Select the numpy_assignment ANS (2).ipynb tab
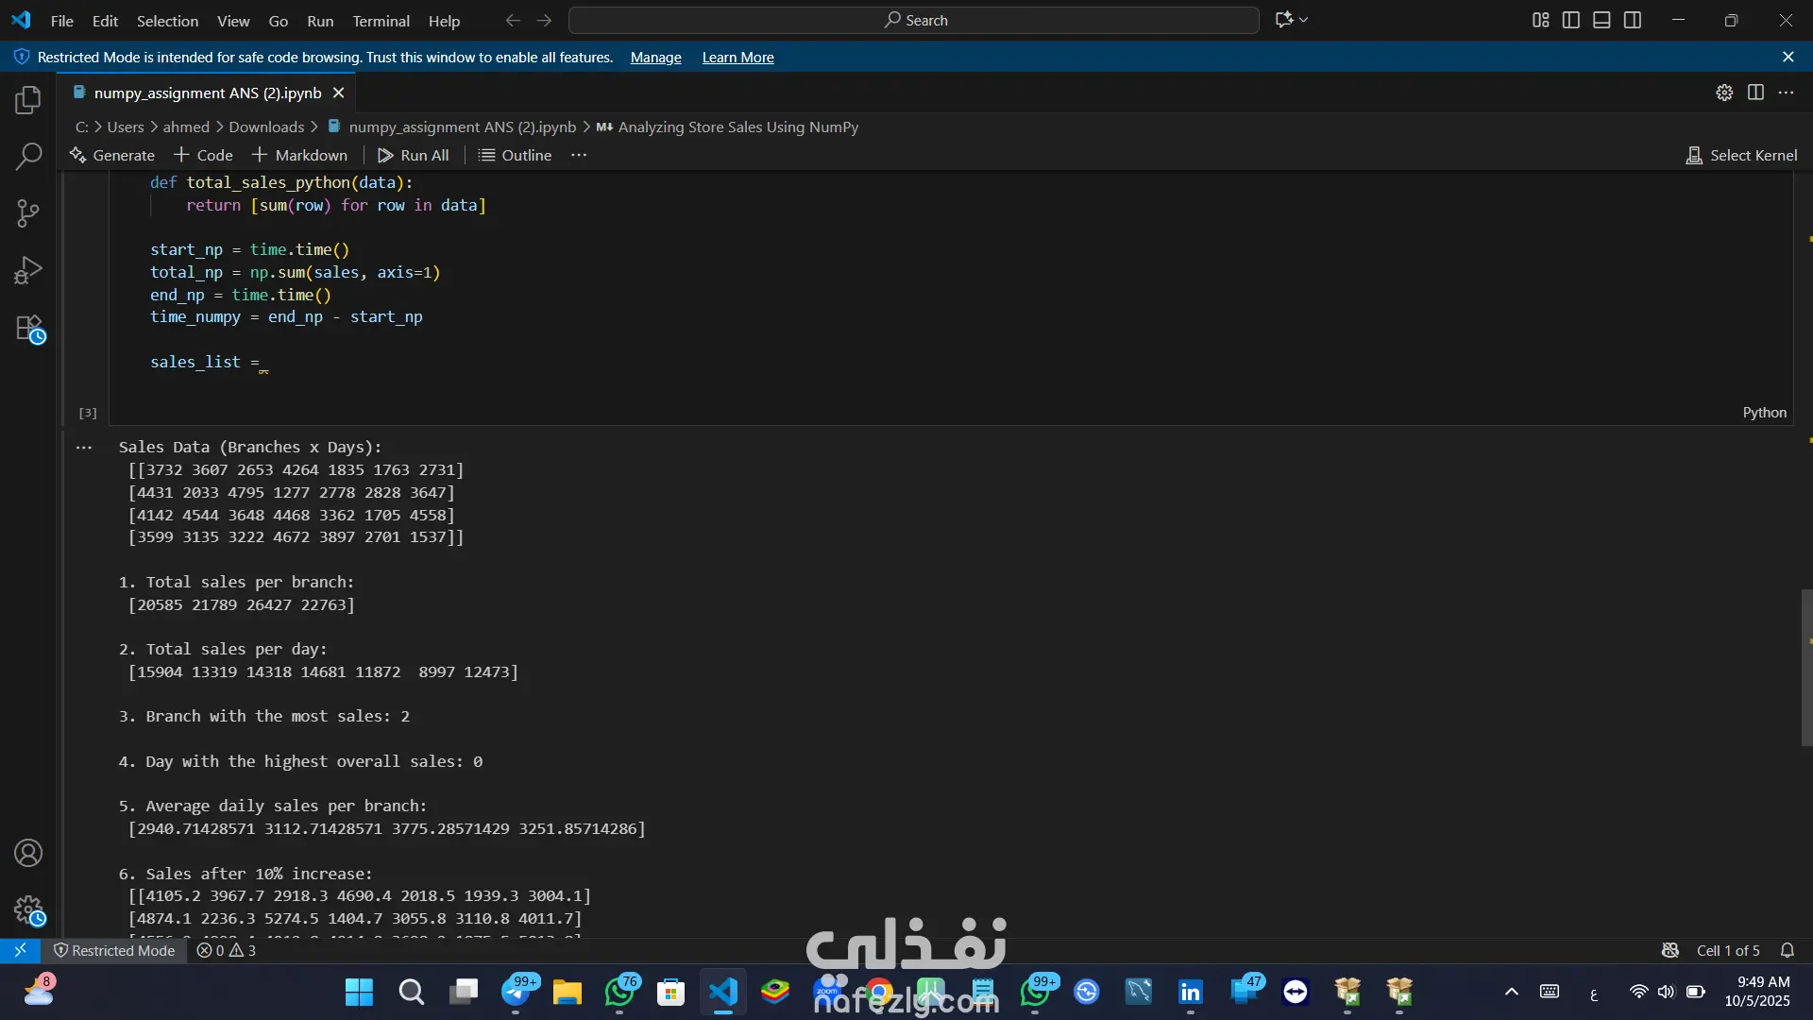Viewport: 1813px width, 1020px height. pyautogui.click(x=207, y=93)
